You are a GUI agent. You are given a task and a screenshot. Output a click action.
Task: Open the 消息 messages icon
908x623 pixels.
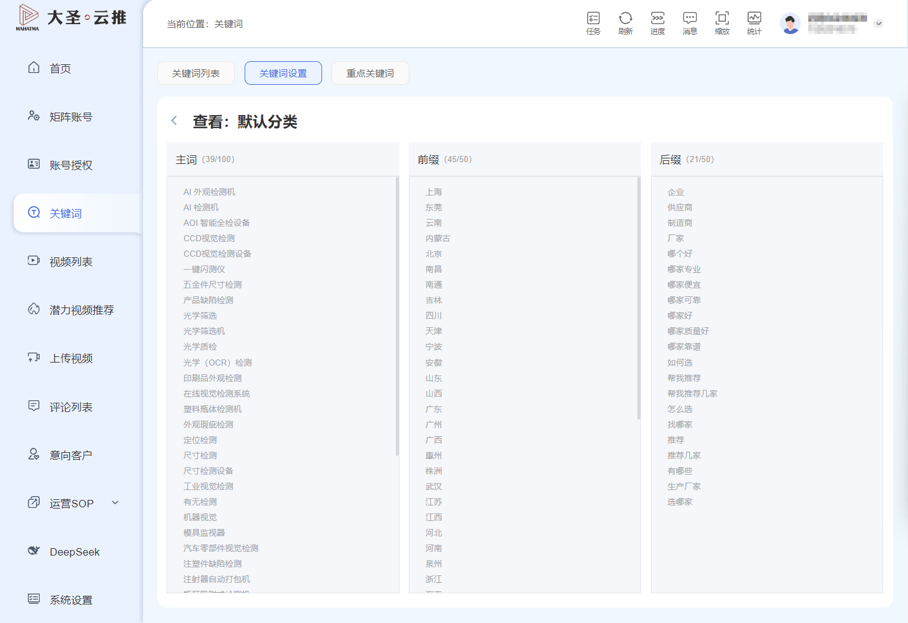690,23
